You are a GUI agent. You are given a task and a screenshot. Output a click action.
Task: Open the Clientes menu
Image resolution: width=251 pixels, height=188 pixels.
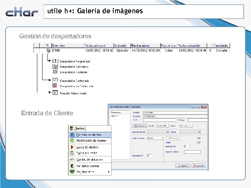[77, 128]
